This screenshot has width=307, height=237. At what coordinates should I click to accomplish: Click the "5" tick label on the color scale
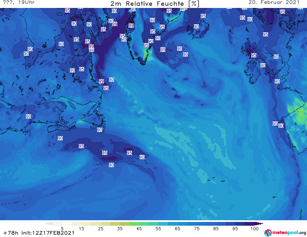point(62,229)
